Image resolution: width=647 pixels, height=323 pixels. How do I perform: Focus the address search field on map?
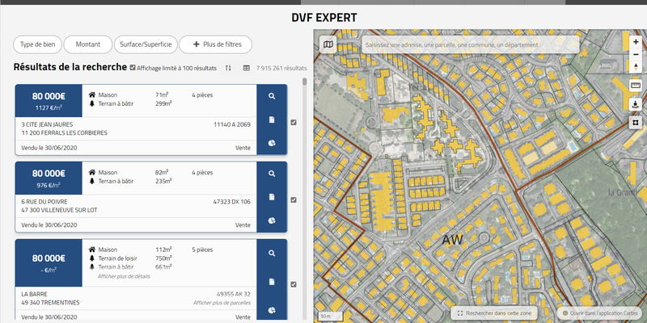[x=471, y=44]
